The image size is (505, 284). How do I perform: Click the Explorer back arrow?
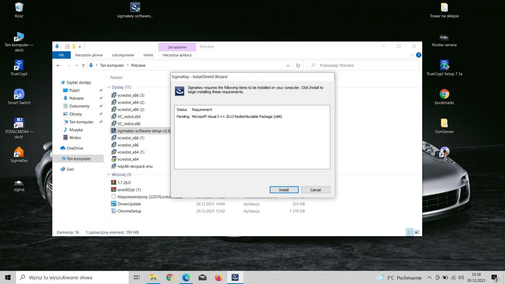pos(58,66)
